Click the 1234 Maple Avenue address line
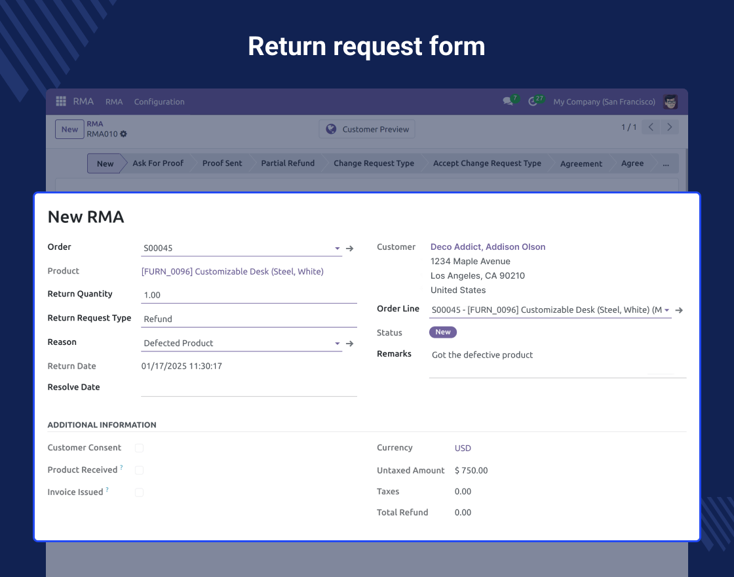This screenshot has height=577, width=734. pyautogui.click(x=471, y=262)
